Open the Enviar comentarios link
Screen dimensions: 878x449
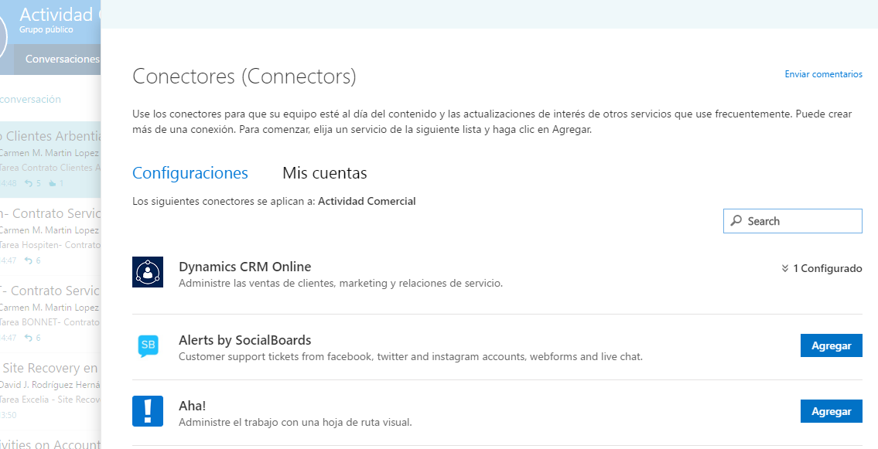point(823,74)
